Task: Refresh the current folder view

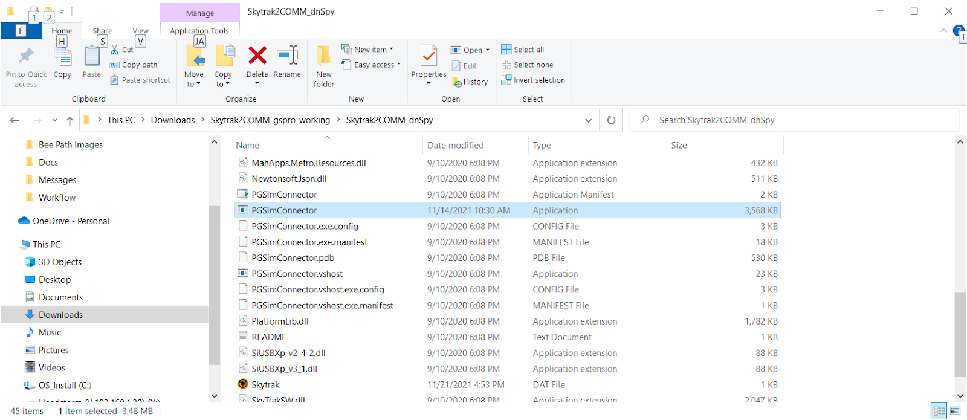Action: [x=611, y=120]
